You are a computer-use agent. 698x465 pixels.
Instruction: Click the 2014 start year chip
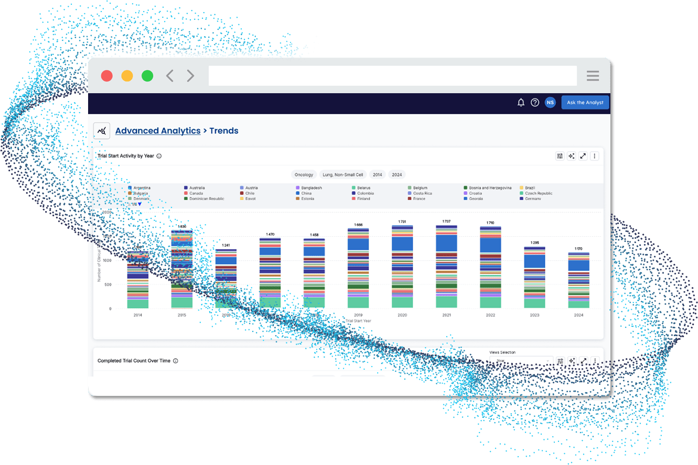(x=378, y=175)
